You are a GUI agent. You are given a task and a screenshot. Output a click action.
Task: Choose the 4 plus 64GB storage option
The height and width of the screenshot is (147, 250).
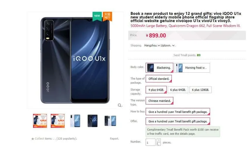[x=156, y=90]
